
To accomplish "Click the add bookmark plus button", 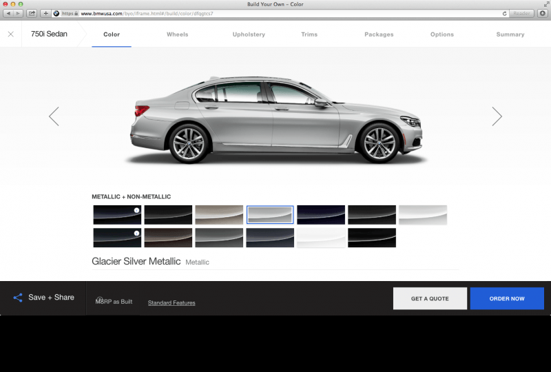I will pyautogui.click(x=45, y=13).
